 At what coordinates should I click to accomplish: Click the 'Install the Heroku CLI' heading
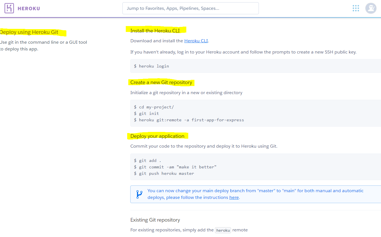pos(155,31)
